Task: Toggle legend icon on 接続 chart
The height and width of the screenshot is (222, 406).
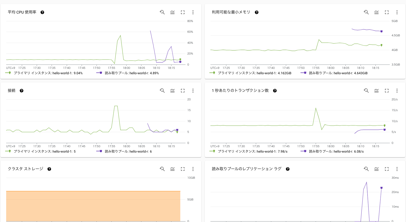Action: click(172, 90)
